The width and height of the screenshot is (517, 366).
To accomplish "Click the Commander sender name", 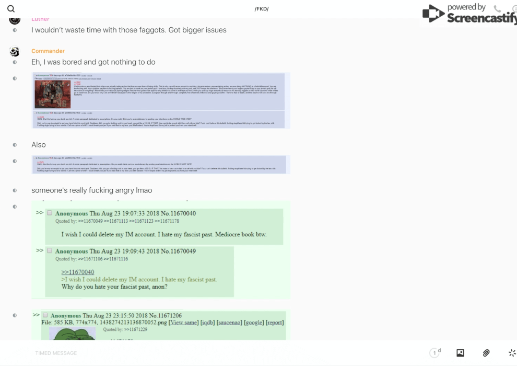I will click(x=48, y=51).
